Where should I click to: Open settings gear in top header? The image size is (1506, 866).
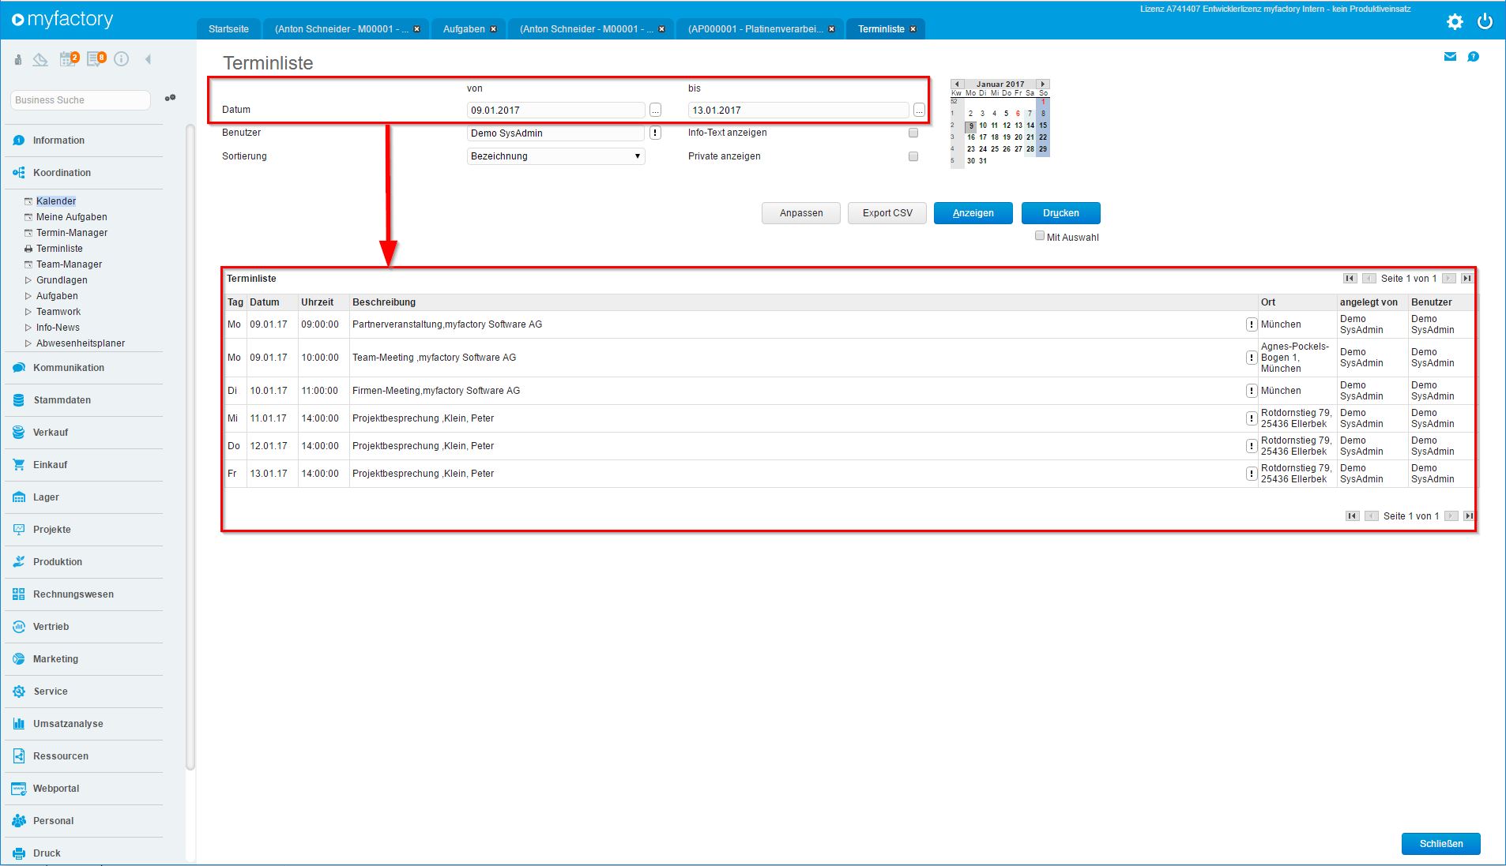coord(1455,21)
